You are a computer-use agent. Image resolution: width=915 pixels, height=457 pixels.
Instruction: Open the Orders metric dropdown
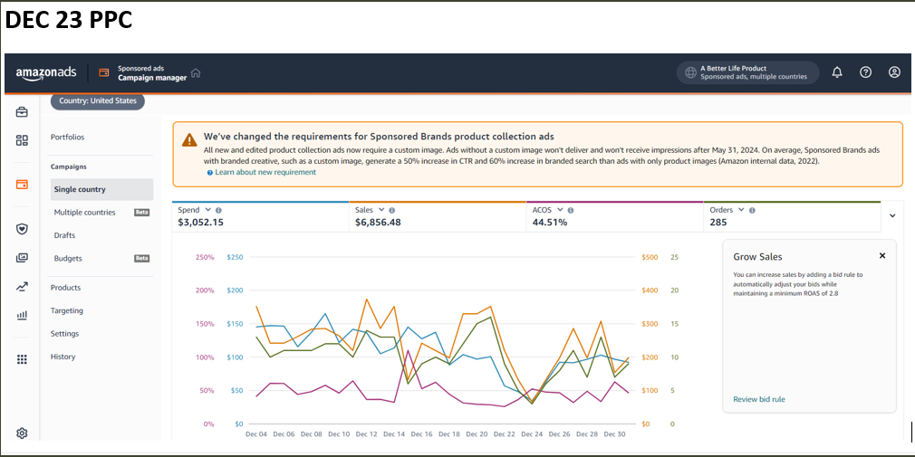point(741,210)
